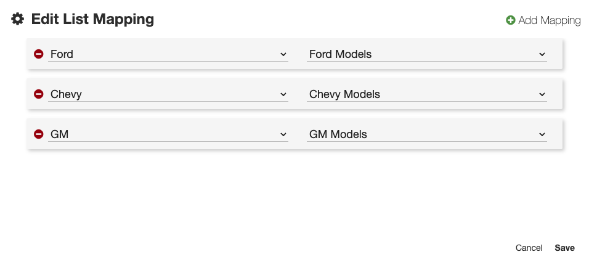589x265 pixels.
Task: Click the Ford selection field text
Action: pyautogui.click(x=62, y=54)
